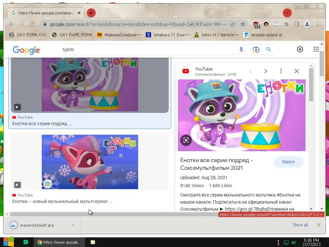
Task: Click the network tray icon
Action: pos(286,242)
